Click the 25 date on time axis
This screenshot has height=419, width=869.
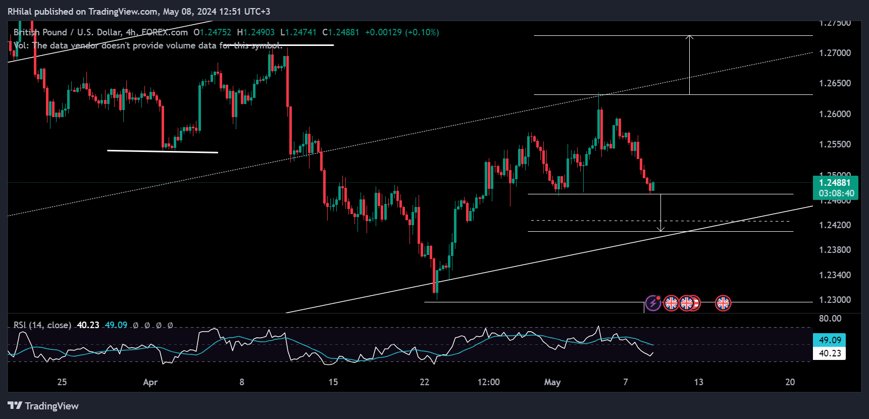tap(62, 382)
